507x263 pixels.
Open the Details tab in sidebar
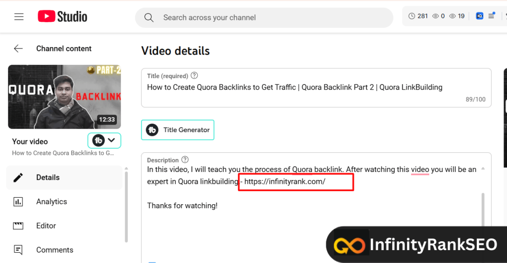48,177
